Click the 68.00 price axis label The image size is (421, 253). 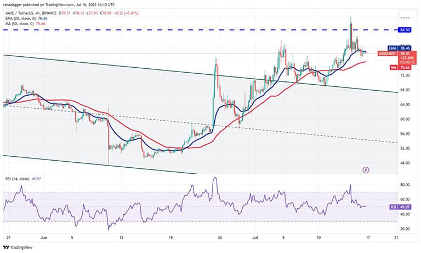405,90
